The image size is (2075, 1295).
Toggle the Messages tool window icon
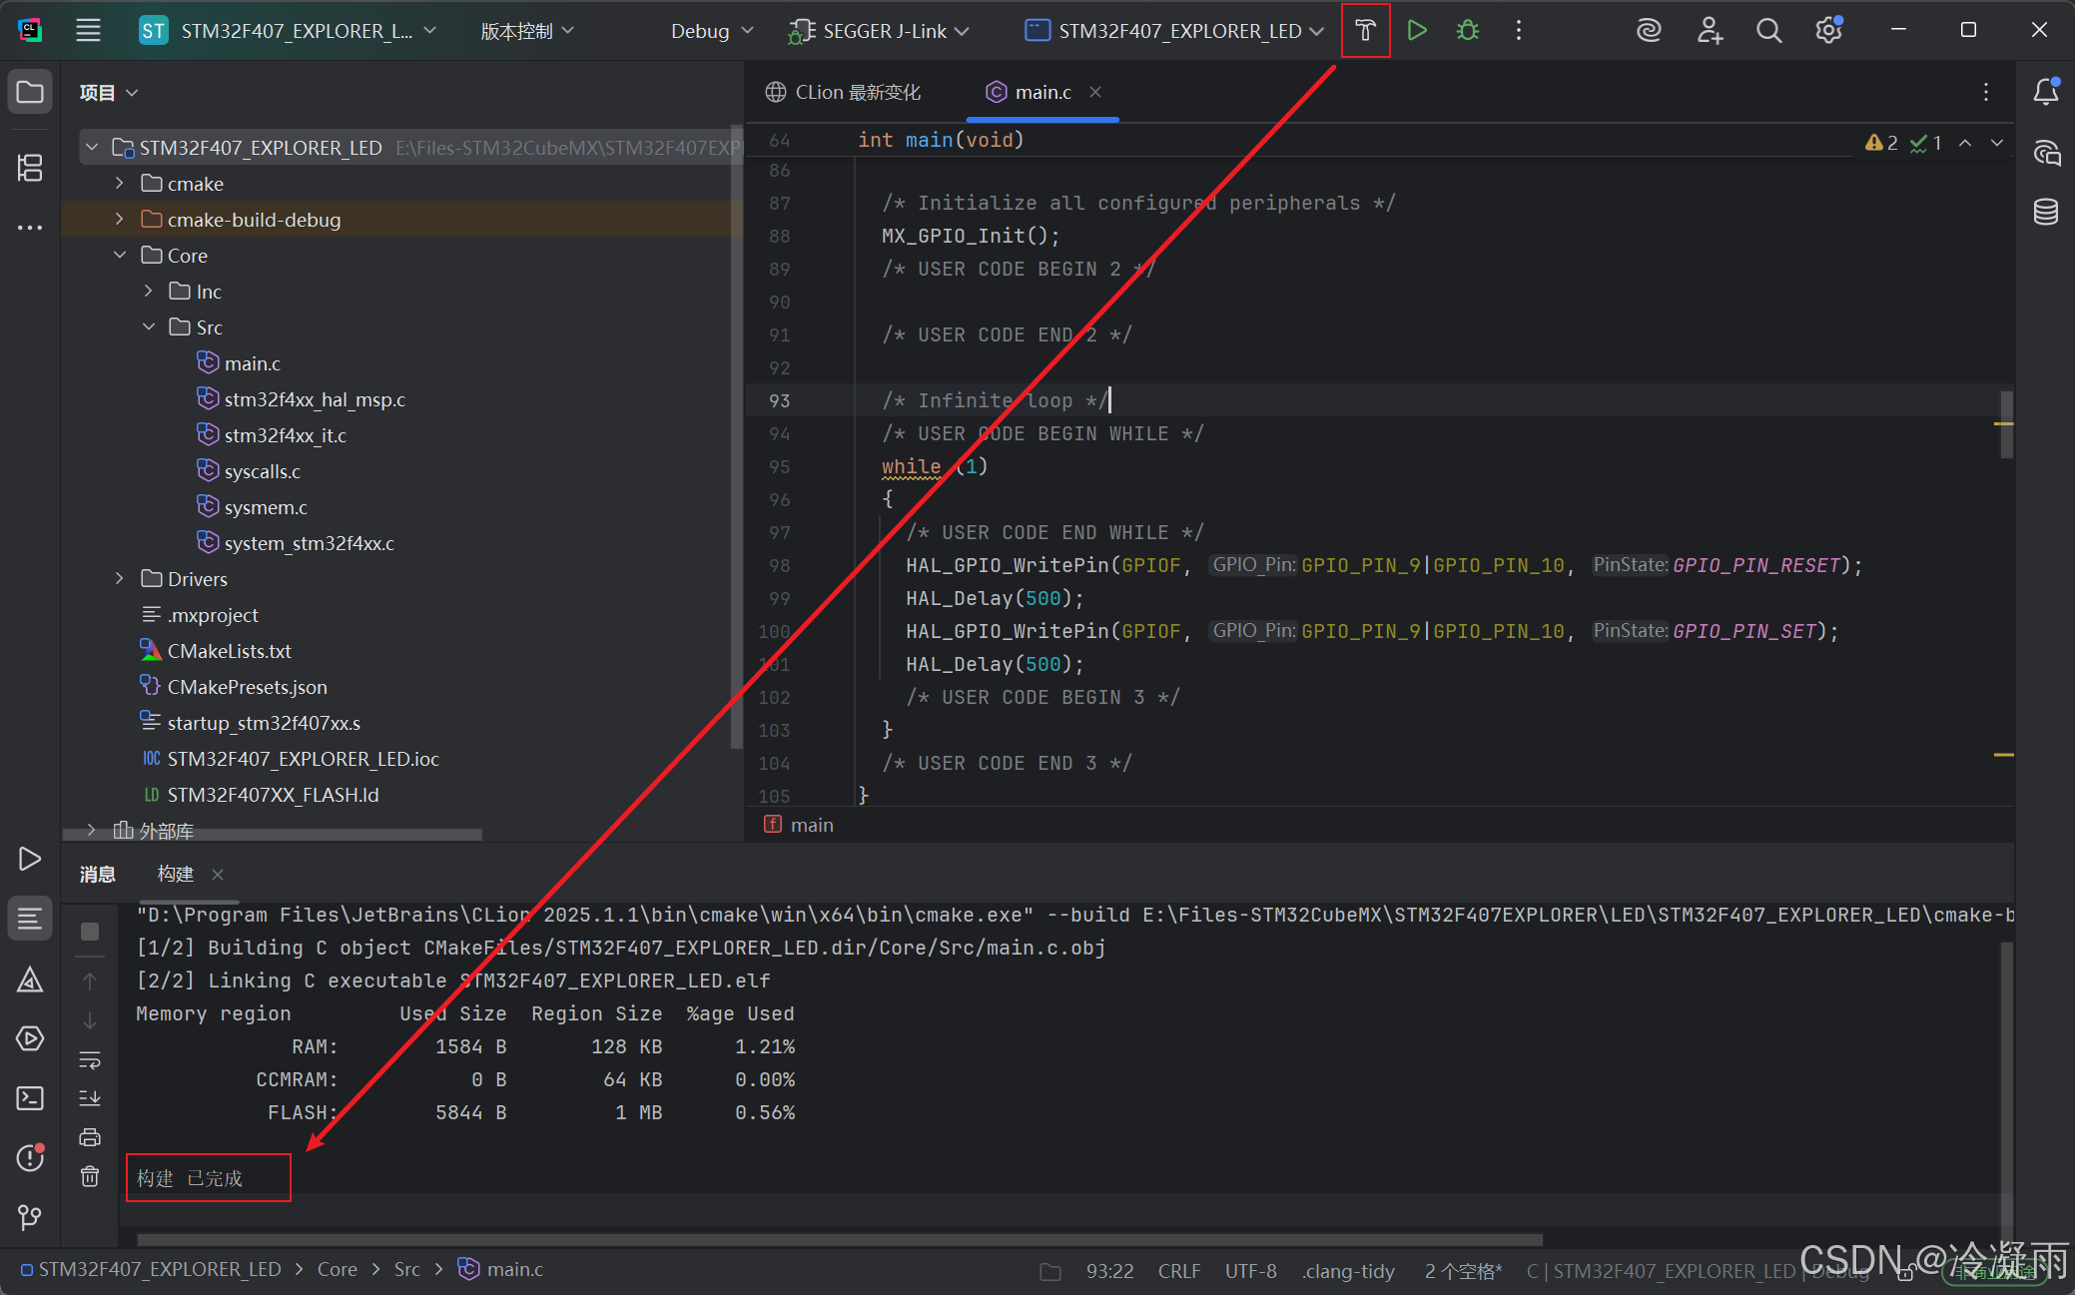[x=30, y=918]
